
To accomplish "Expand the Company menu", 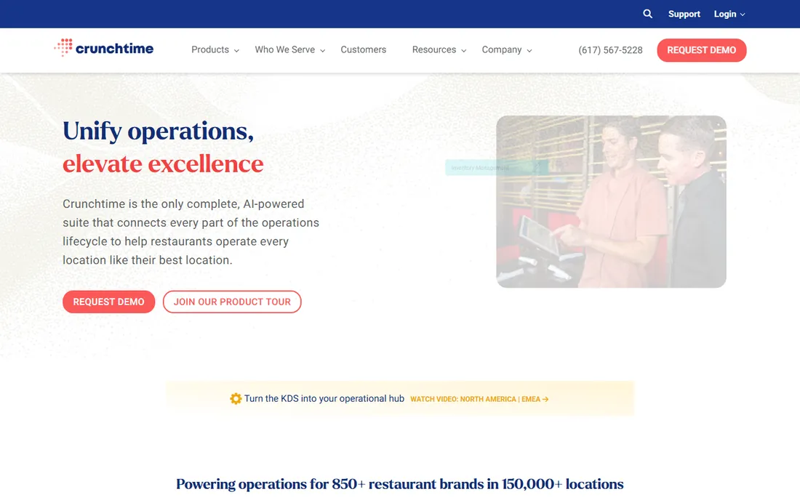I will [x=507, y=50].
